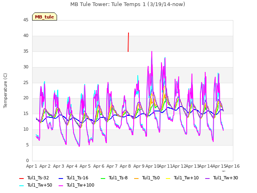The image size is (257, 193).
Task: Click the MB_tule label box
Action: (x=45, y=16)
